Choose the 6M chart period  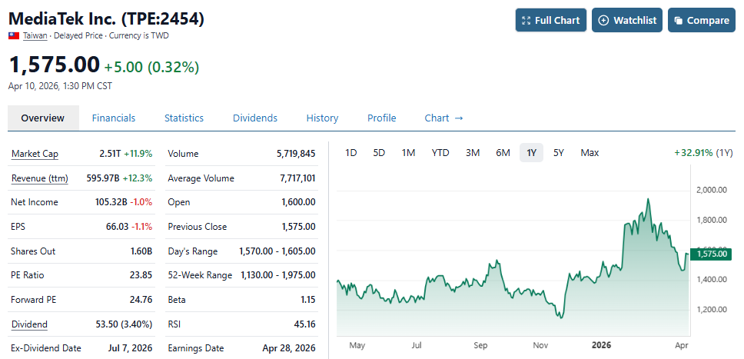click(503, 153)
